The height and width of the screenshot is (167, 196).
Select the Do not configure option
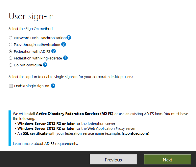tap(11, 65)
